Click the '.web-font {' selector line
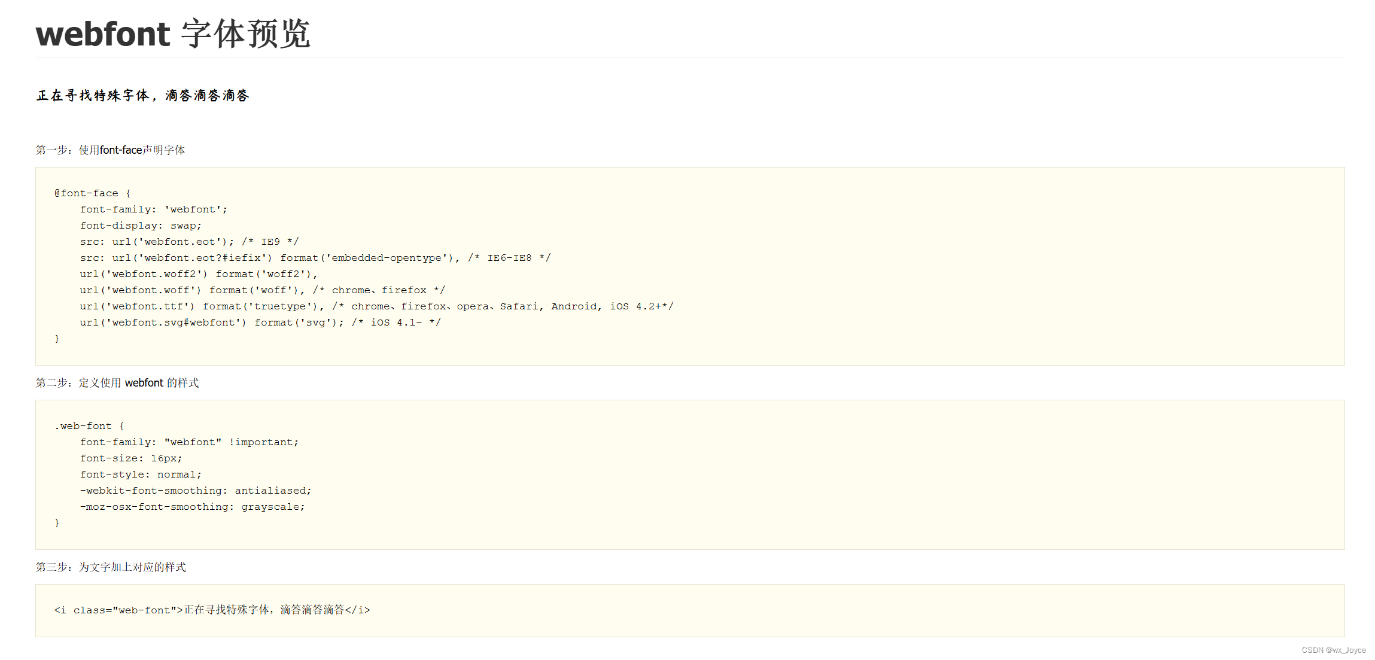 [89, 426]
